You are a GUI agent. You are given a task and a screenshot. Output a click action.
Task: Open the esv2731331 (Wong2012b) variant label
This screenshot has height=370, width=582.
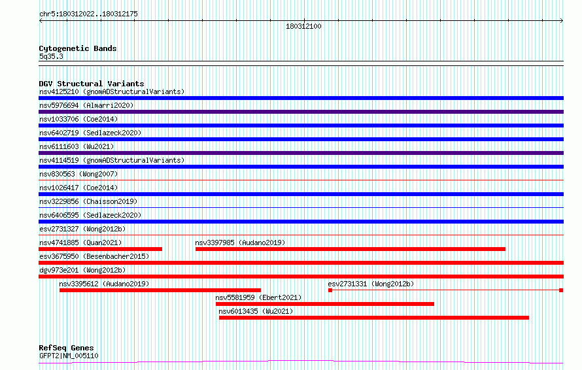(x=371, y=284)
